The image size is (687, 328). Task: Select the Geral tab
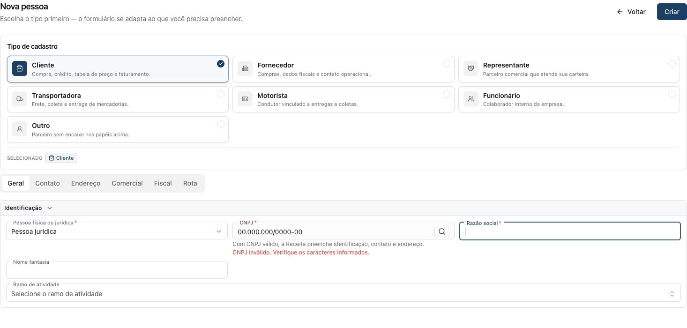click(x=16, y=183)
